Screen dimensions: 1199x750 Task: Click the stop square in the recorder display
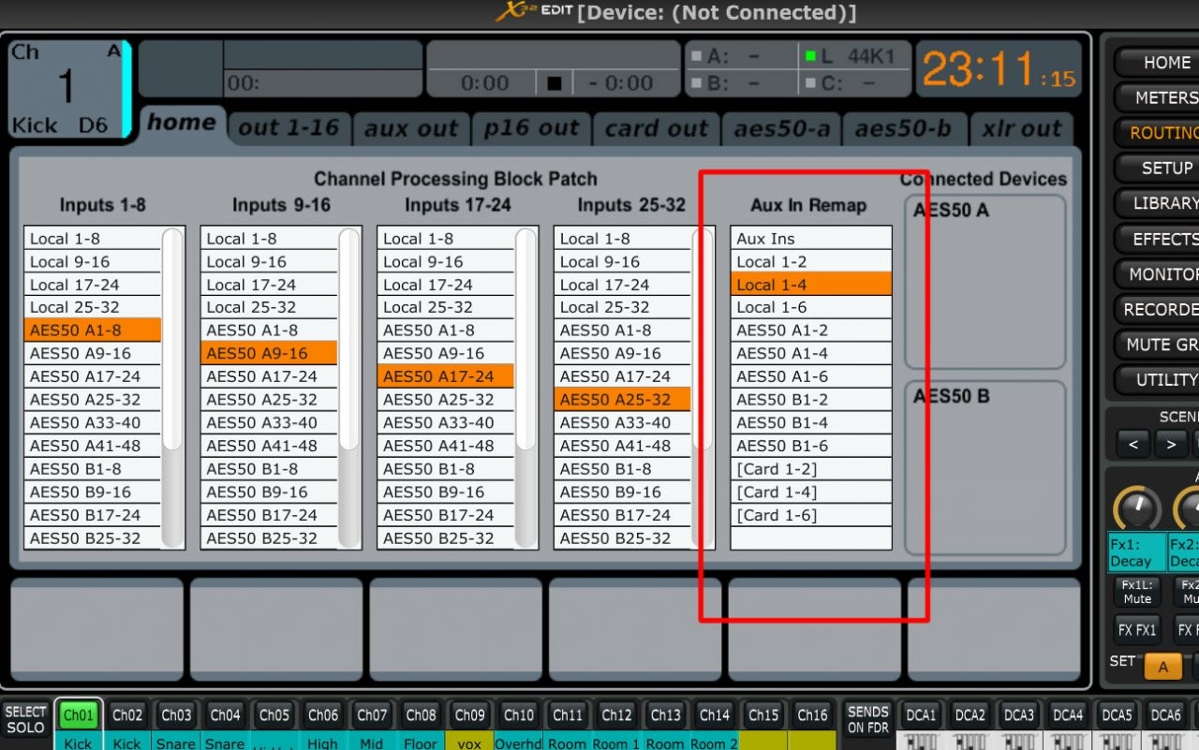pyautogui.click(x=555, y=83)
